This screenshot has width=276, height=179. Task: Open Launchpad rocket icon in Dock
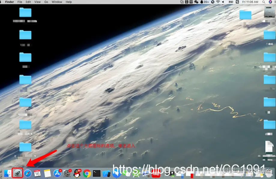[x=17, y=173]
